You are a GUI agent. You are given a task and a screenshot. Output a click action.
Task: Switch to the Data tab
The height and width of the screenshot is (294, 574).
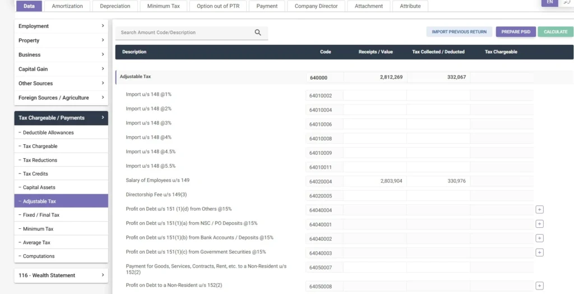click(x=29, y=6)
